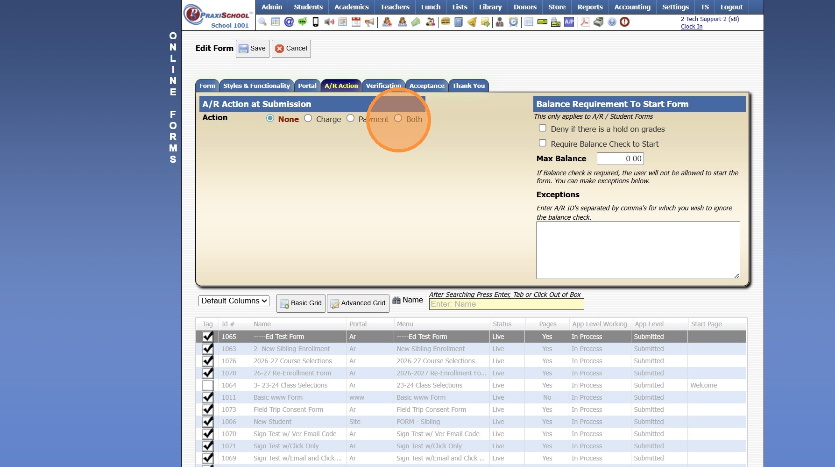Screen dimensions: 835x467
Task: Select the Charge action radio button
Action: (308, 118)
